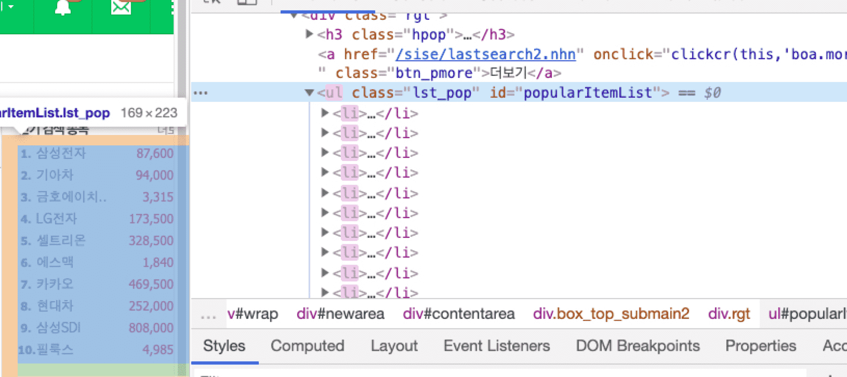
Task: Select the price 4,985
Action: (158, 349)
